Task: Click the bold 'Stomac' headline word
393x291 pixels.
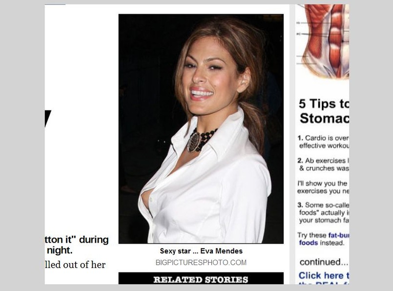Action: 324,118
